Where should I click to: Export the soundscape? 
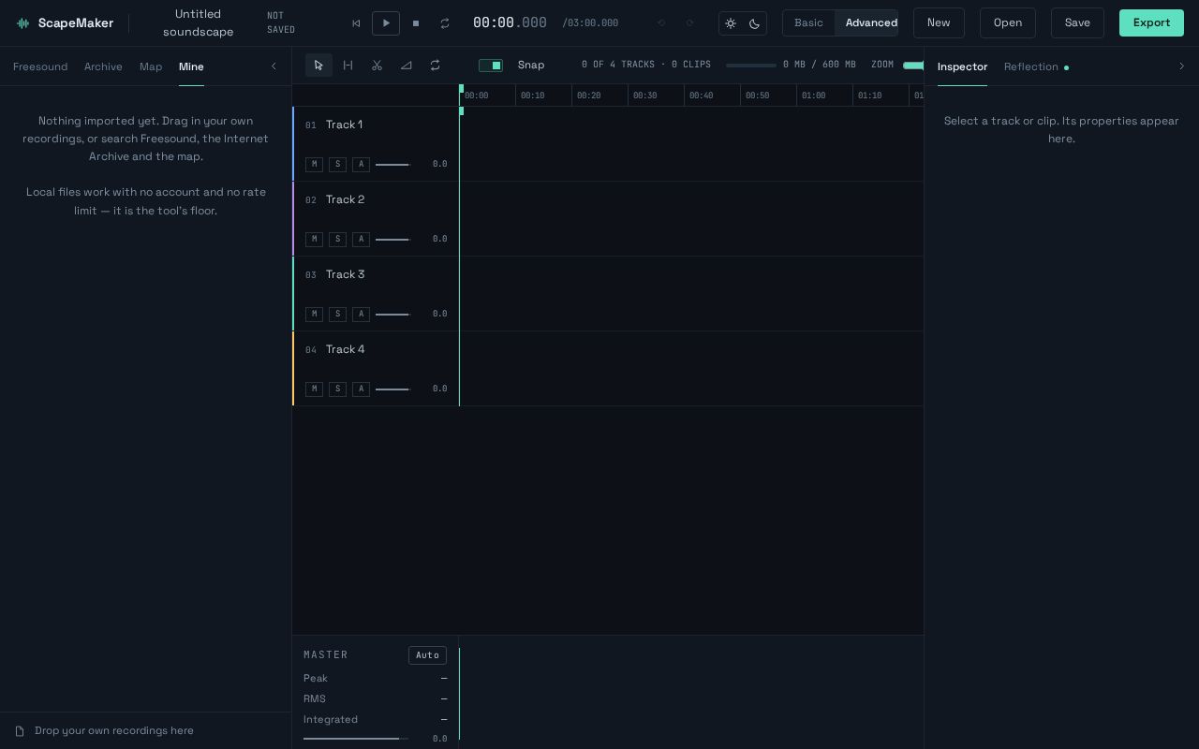click(1151, 23)
